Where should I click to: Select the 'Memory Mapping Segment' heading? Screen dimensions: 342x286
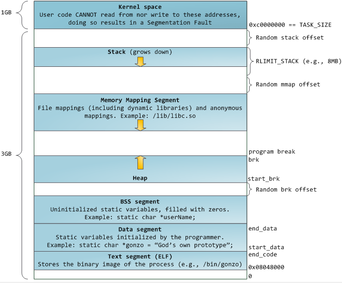(x=140, y=100)
